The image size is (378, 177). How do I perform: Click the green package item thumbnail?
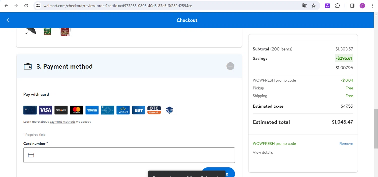(x=47, y=31)
